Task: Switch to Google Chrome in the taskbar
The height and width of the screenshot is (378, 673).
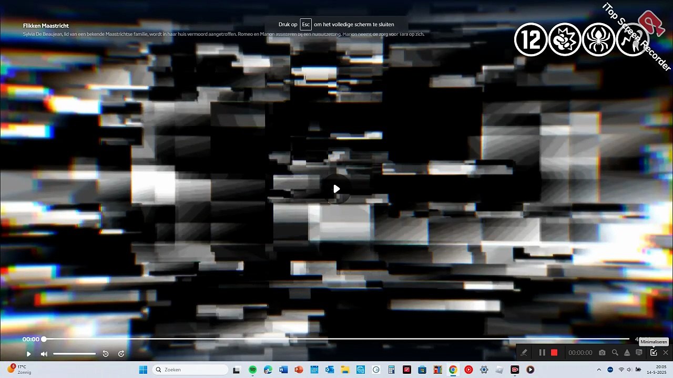Action: [453, 370]
